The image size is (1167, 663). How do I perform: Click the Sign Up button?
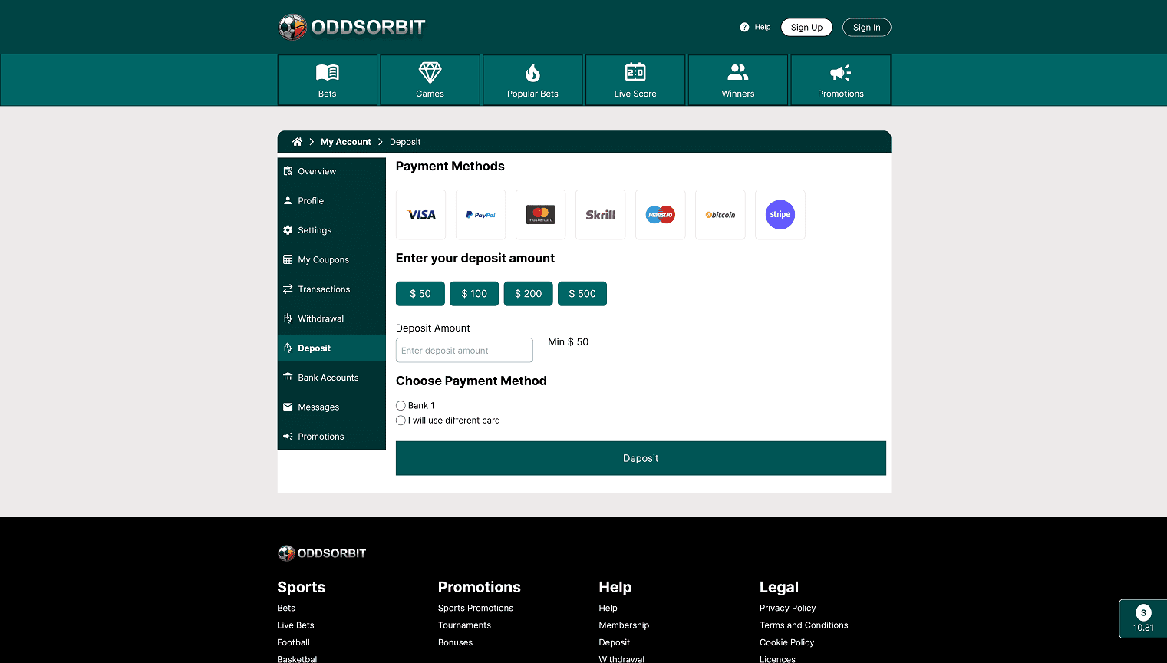click(806, 28)
